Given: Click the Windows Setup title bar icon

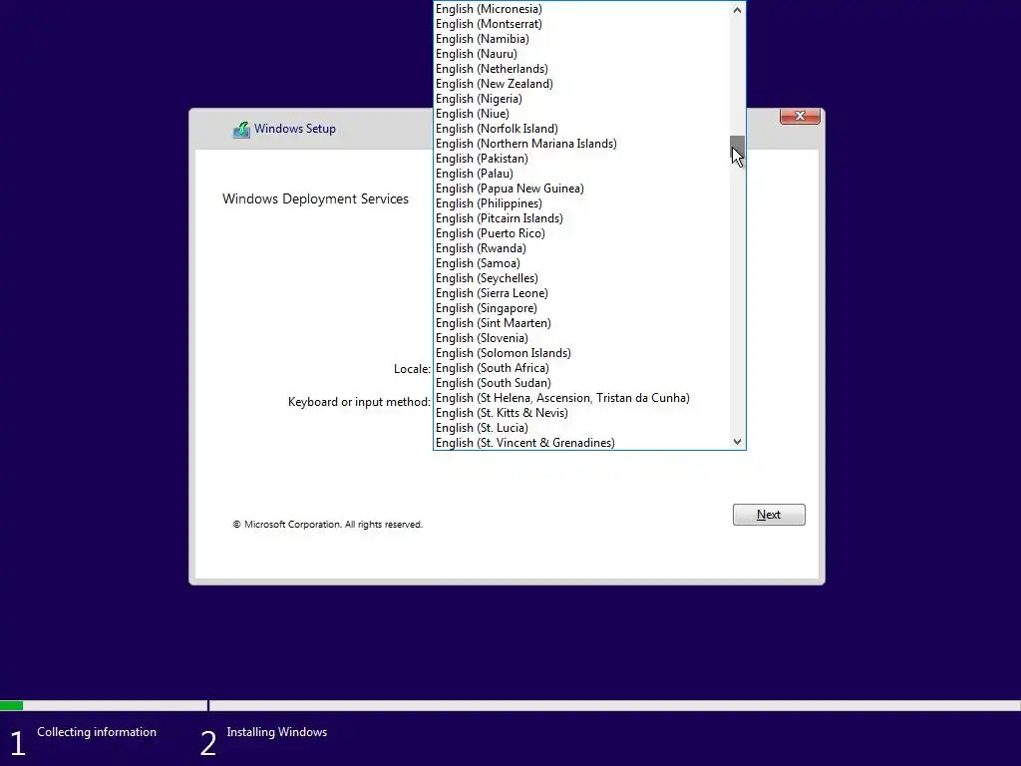Looking at the screenshot, I should (x=241, y=129).
